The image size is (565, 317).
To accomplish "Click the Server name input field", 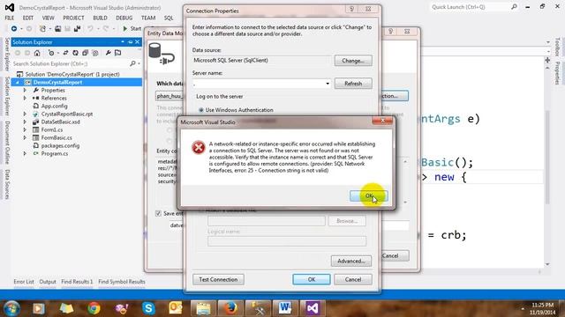I will click(x=258, y=84).
